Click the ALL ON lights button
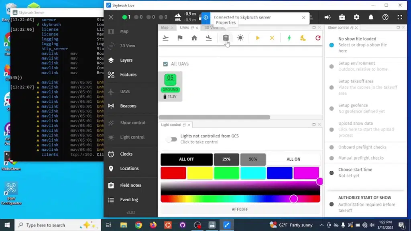 [293, 159]
